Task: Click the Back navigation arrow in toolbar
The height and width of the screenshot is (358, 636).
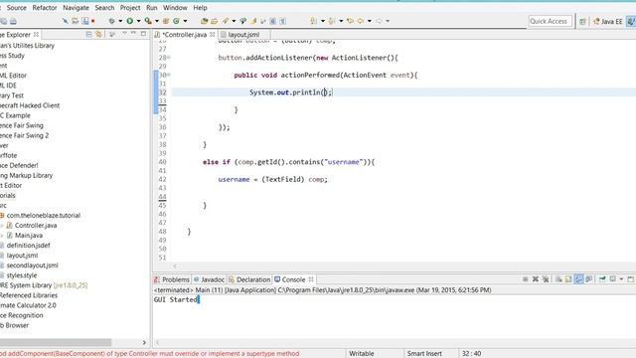Action: (360, 21)
